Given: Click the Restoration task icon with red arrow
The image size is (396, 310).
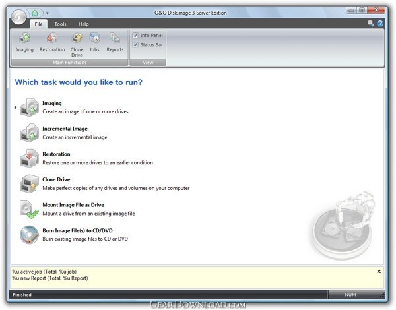Looking at the screenshot, I should click(29, 158).
